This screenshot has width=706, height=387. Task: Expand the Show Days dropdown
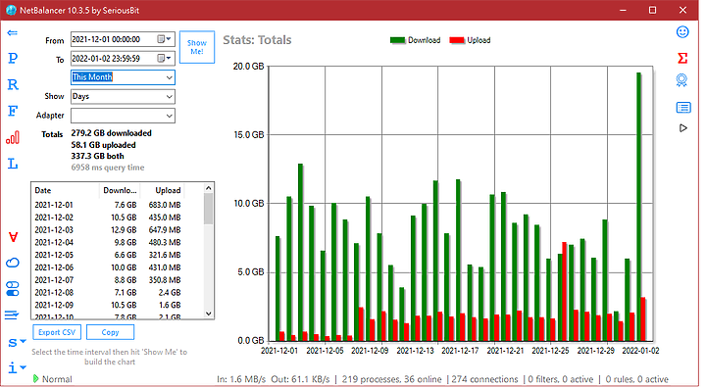(169, 96)
